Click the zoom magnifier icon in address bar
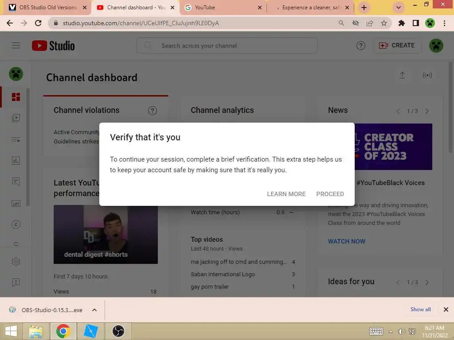454x340 pixels. pyautogui.click(x=341, y=23)
